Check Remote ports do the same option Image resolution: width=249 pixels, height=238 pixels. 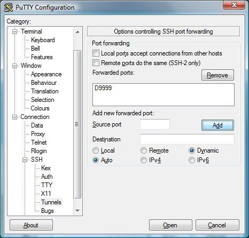[x=96, y=63]
